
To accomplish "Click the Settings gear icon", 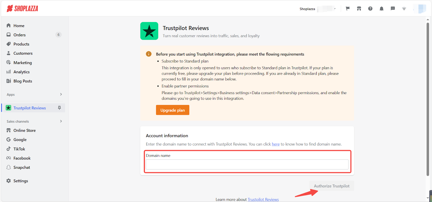I will (x=9, y=181).
